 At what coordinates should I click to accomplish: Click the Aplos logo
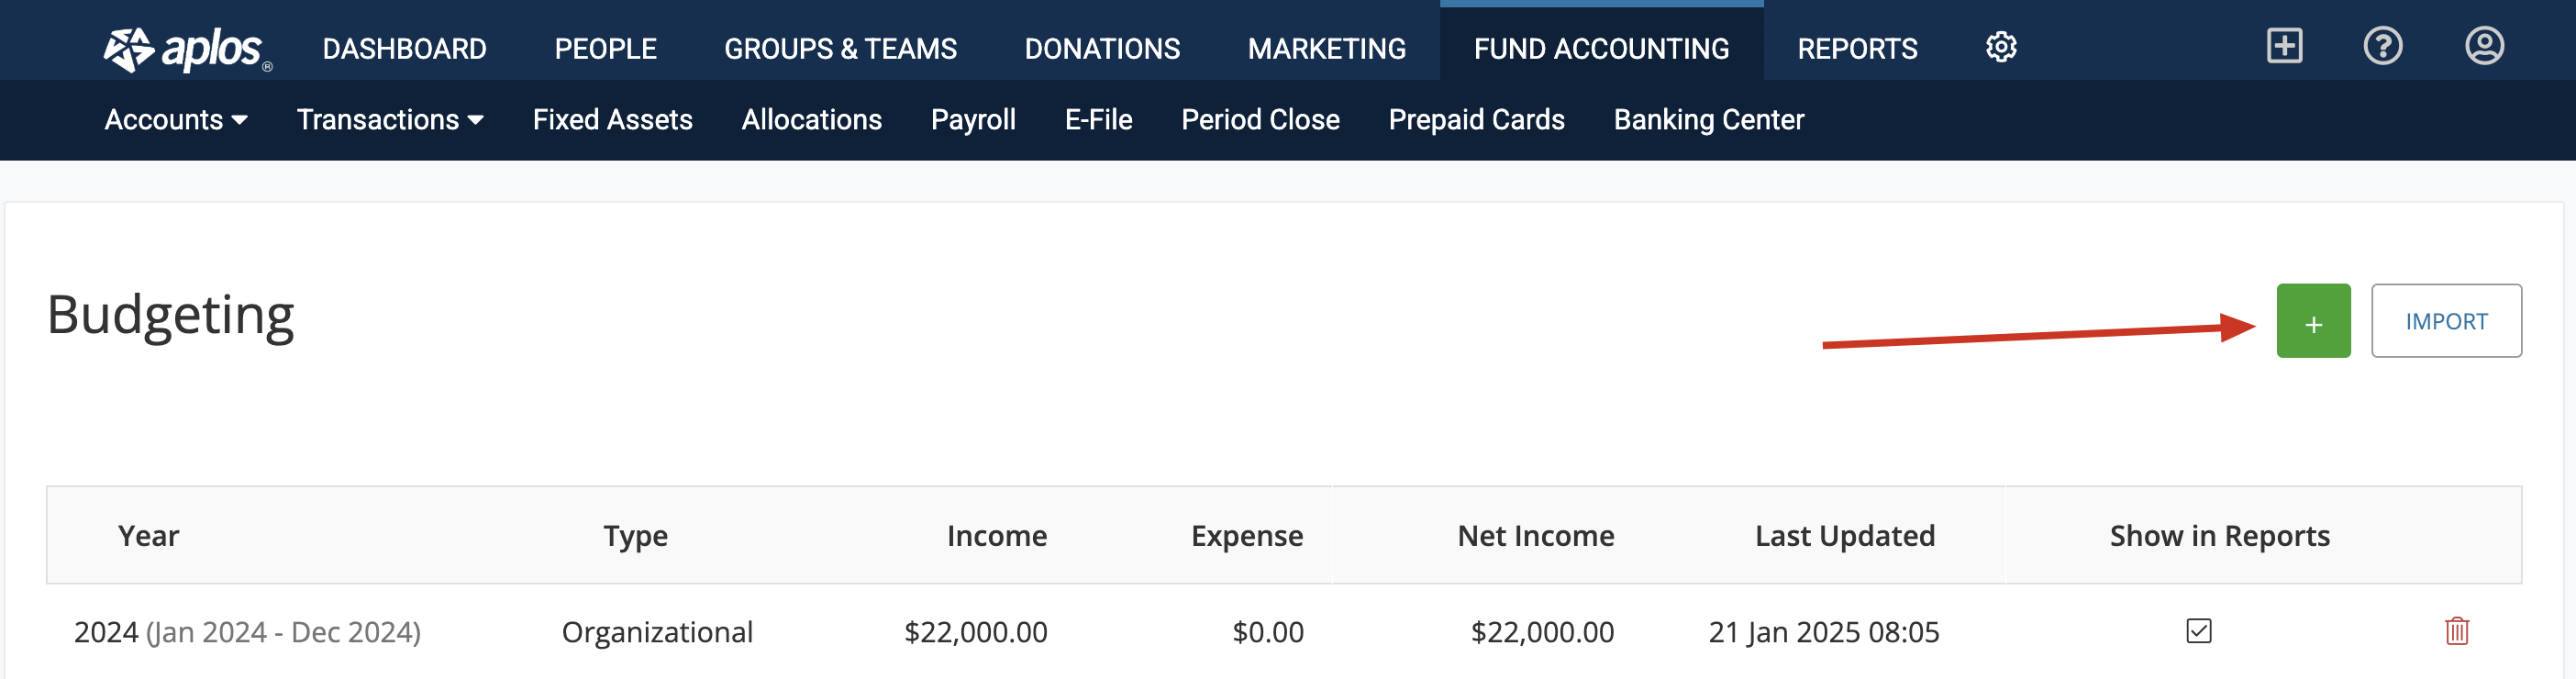tap(187, 49)
